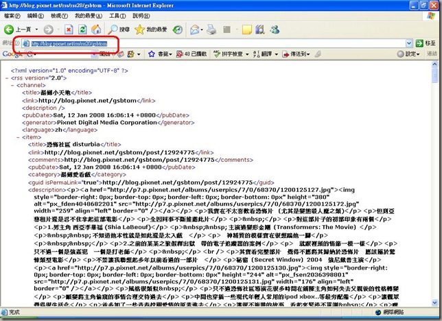
Task: Expand the 翻譯 dropdown arrow
Action: point(277,53)
